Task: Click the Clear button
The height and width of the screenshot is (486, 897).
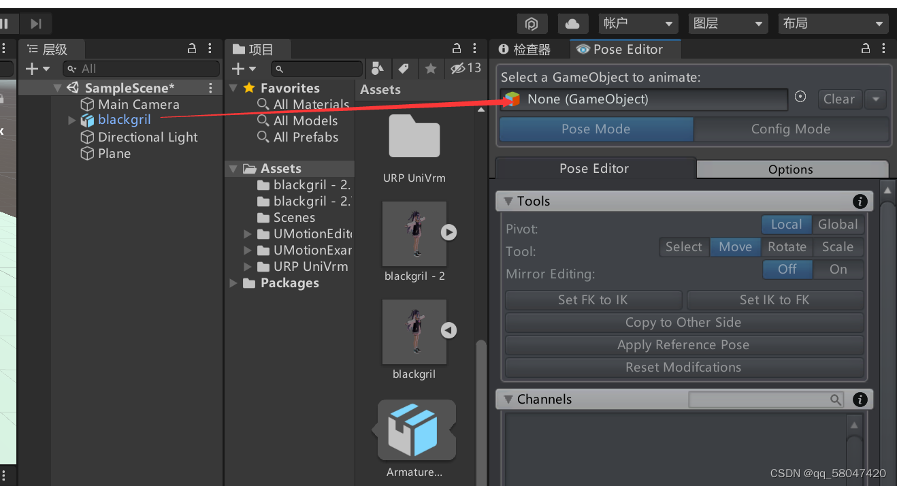Action: (x=839, y=99)
